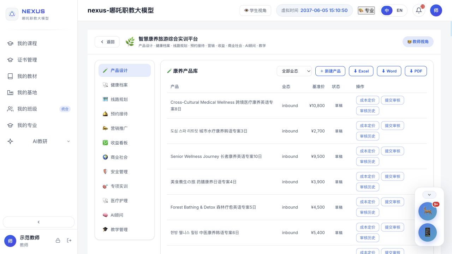Open 商业社会 section

pyautogui.click(x=125, y=157)
